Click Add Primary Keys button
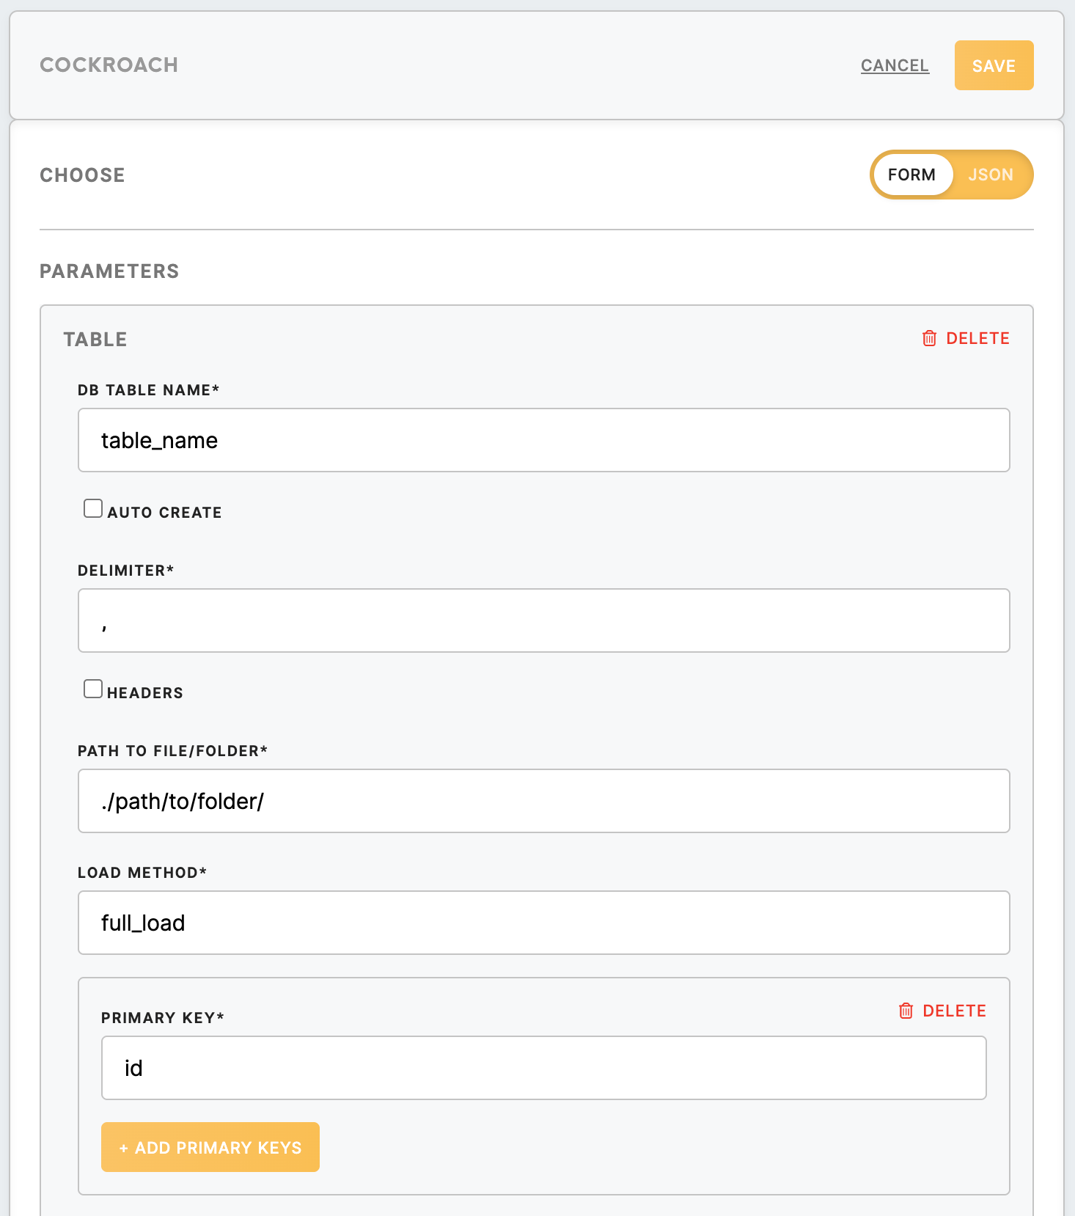This screenshot has height=1216, width=1075. pos(210,1147)
